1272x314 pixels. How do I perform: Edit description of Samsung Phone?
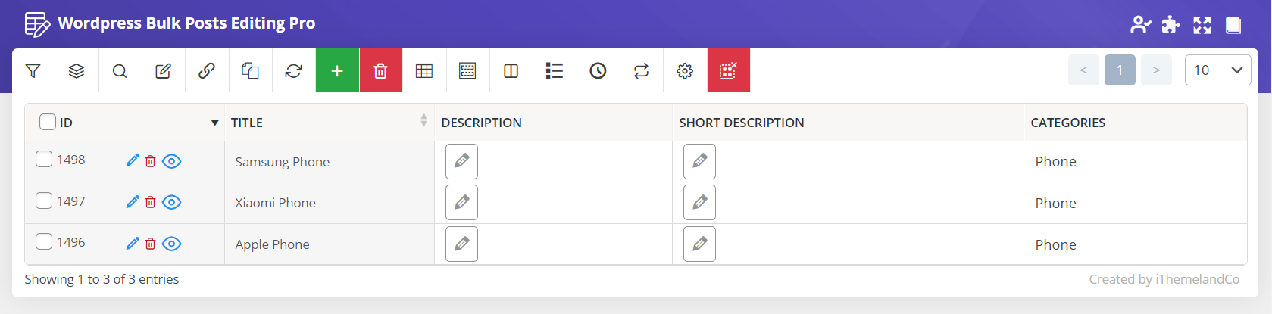461,161
